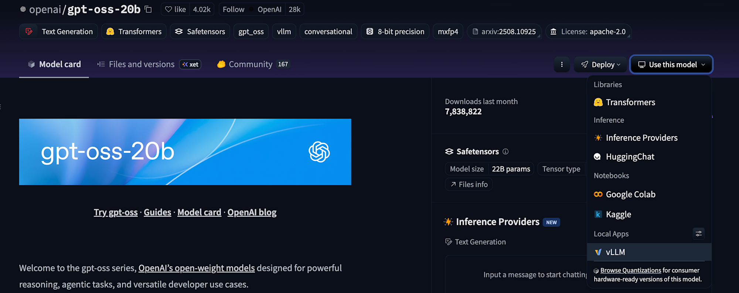Select Kaggle from the notebooks list
The width and height of the screenshot is (739, 293).
[x=618, y=214]
